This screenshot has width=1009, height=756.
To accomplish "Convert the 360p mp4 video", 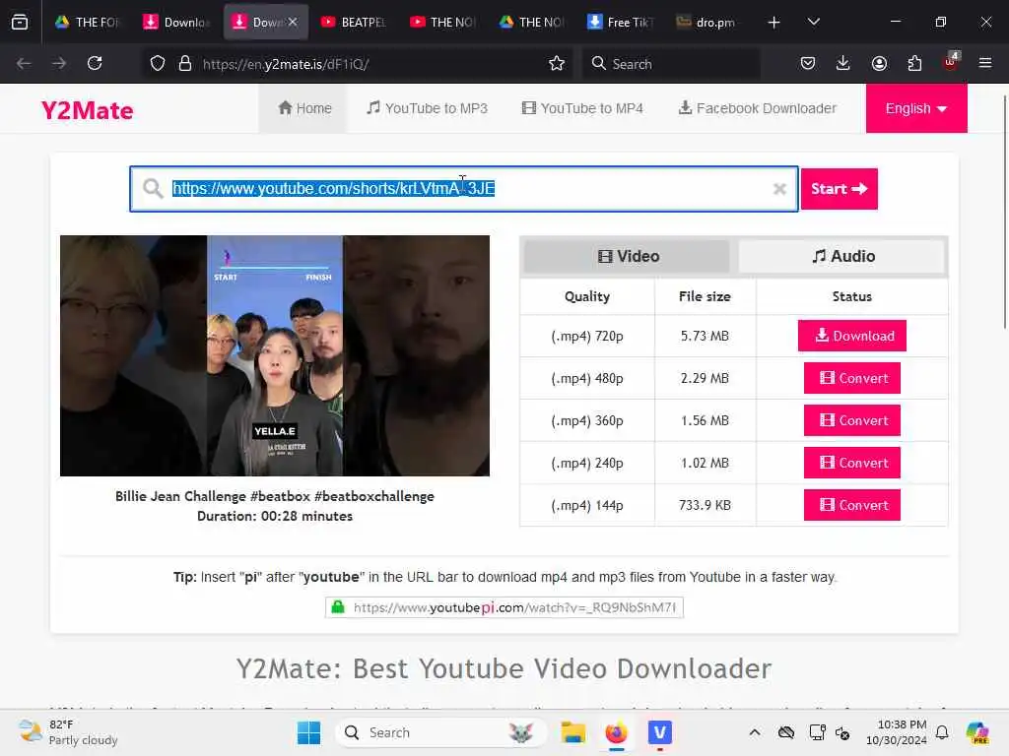I will pos(852,420).
